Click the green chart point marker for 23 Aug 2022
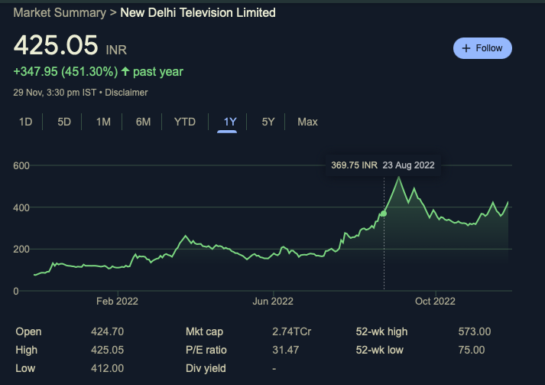 tap(384, 214)
